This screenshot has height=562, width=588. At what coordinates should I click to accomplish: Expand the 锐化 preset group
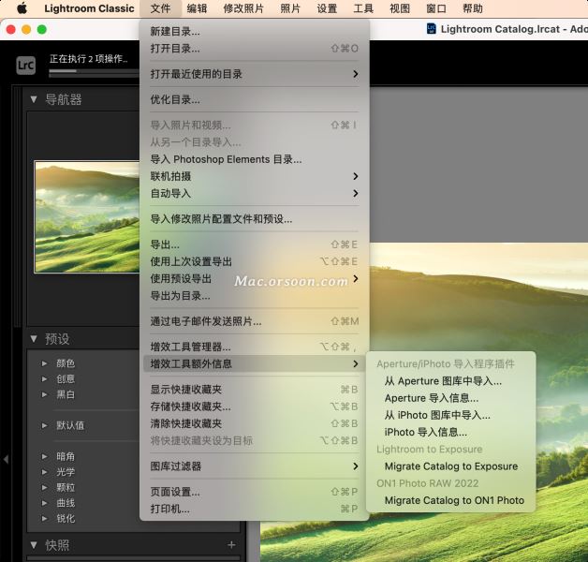point(44,519)
